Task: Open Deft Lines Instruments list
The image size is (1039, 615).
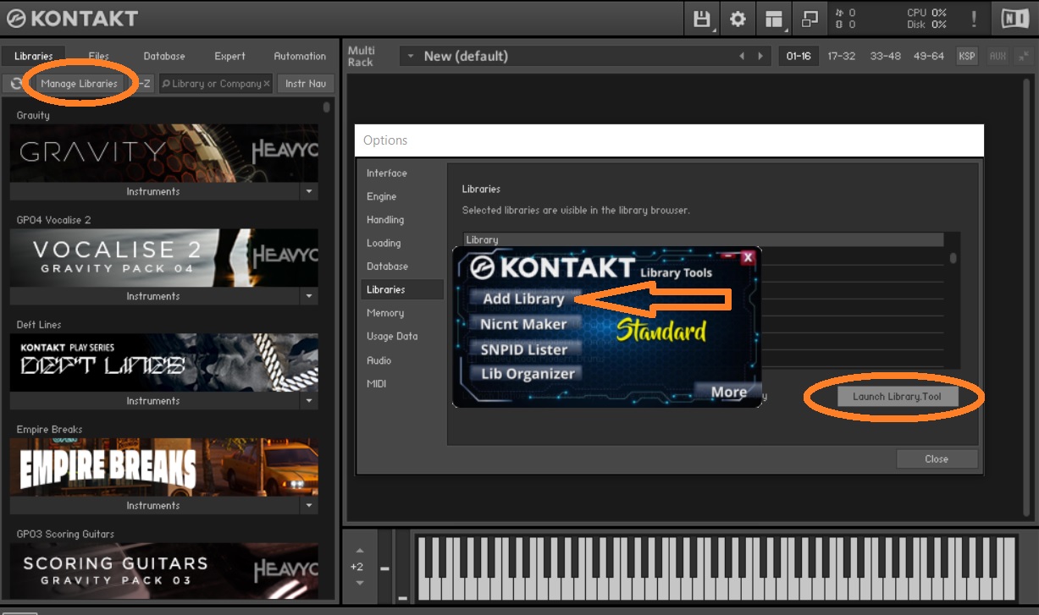Action: click(x=153, y=401)
